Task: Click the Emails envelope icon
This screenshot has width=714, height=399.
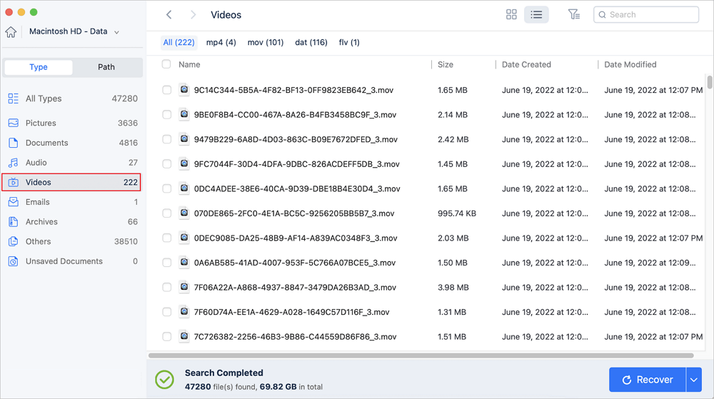Action: [x=13, y=202]
